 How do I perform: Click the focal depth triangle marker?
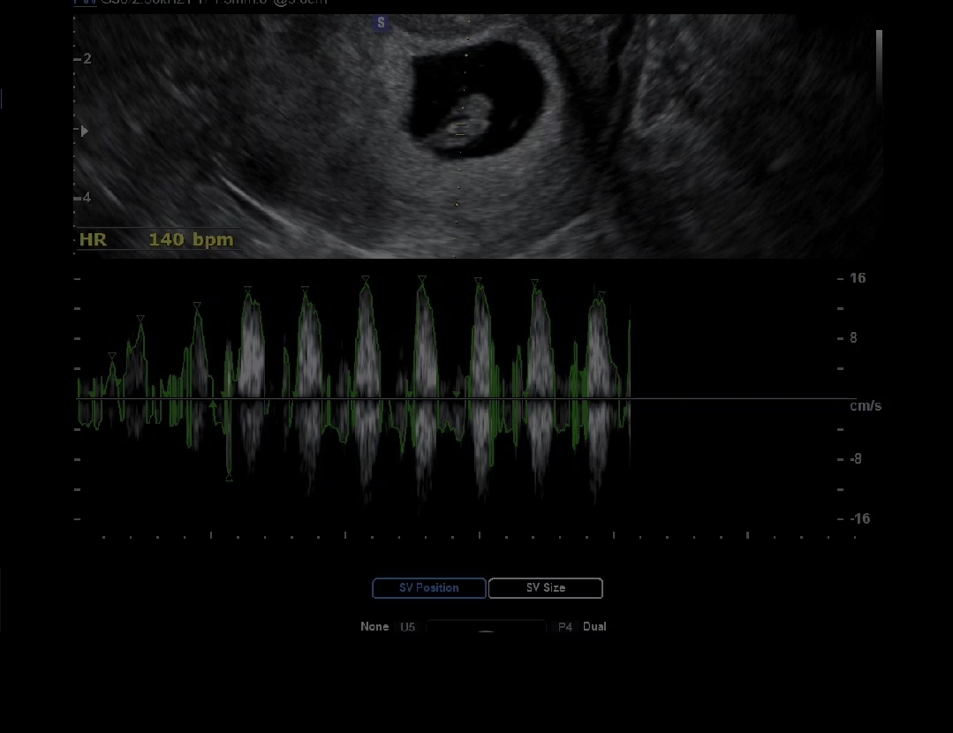click(x=85, y=132)
